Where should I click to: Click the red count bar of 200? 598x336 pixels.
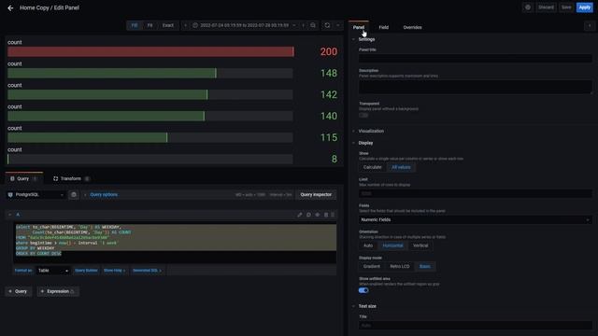click(150, 51)
